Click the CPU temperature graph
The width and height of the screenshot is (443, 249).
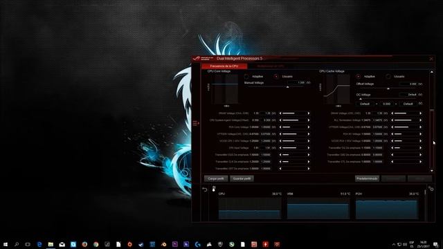pos(249,208)
